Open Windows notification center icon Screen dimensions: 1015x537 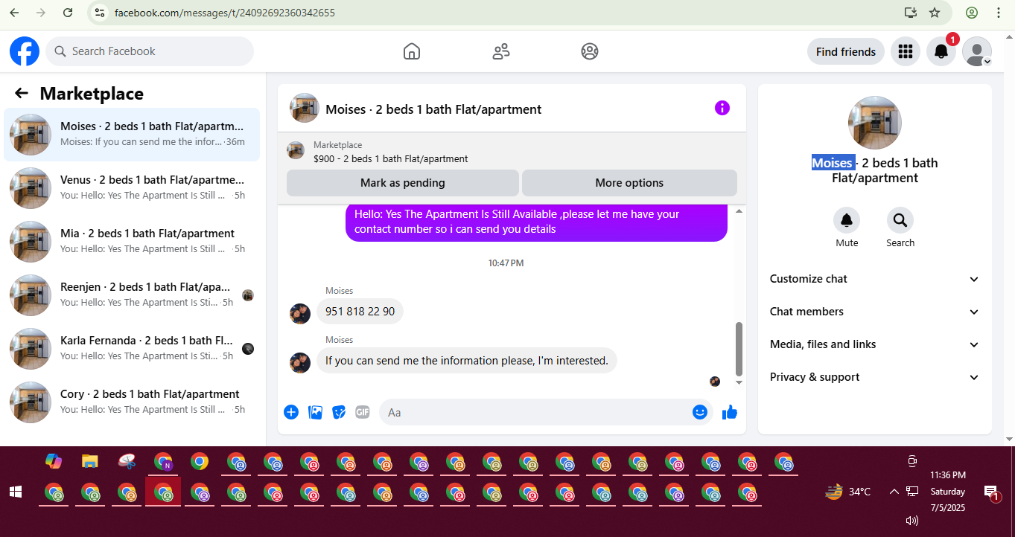[x=992, y=492]
